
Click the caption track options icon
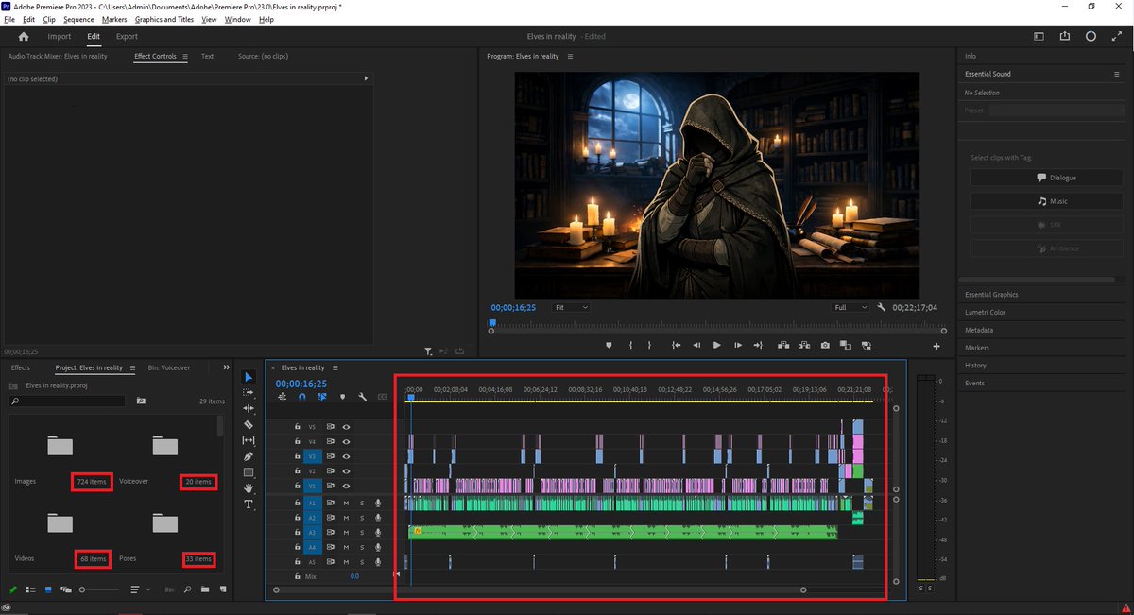pos(382,397)
